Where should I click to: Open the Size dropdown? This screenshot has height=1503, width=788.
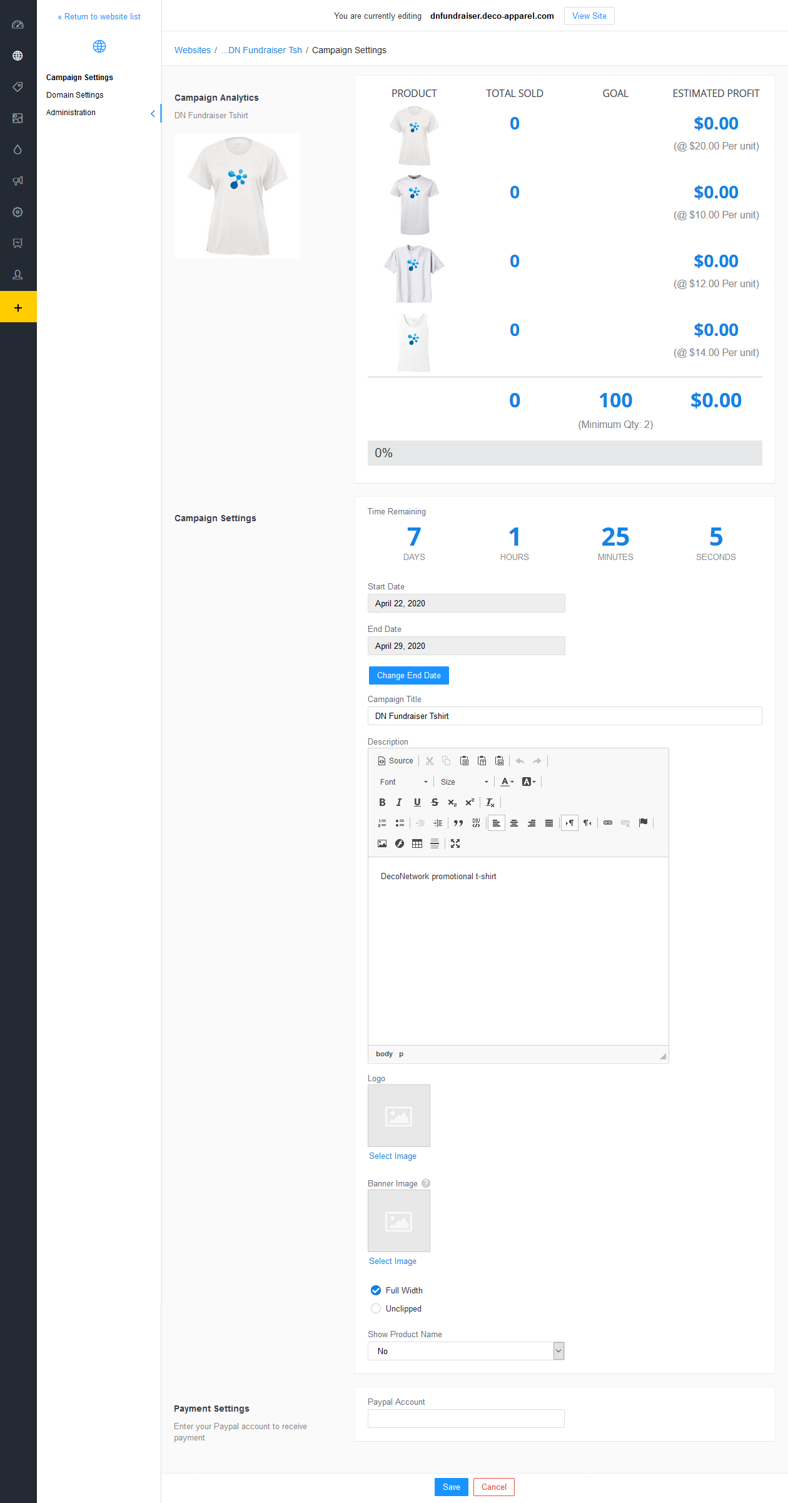click(464, 782)
